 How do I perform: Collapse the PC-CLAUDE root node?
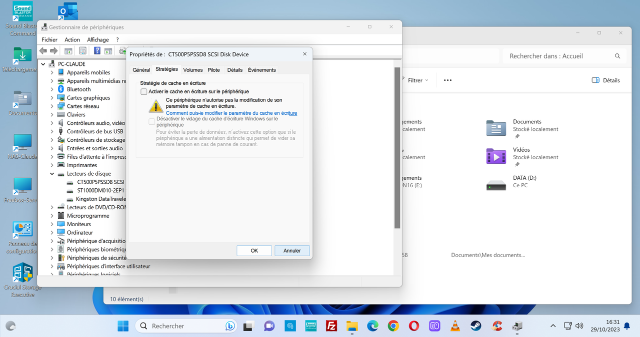[x=43, y=64]
